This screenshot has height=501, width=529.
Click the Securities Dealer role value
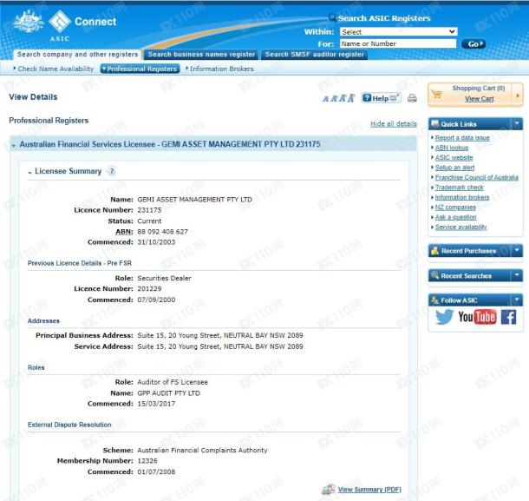164,279
